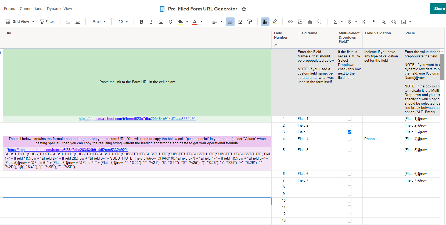The width and height of the screenshot is (446, 225).
Task: Click the insert column icon
Action: [319, 22]
